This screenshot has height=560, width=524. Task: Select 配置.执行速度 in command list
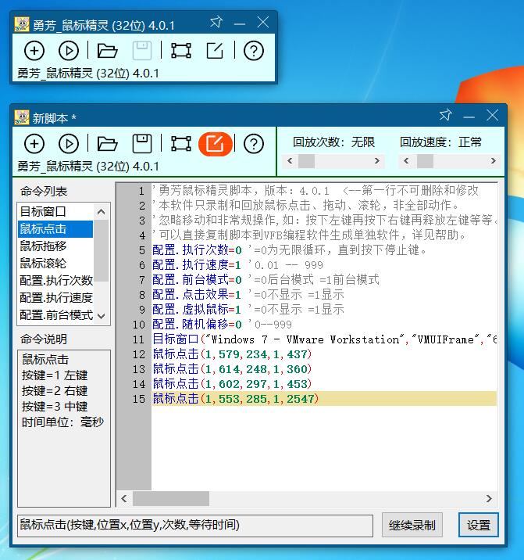pyautogui.click(x=55, y=297)
